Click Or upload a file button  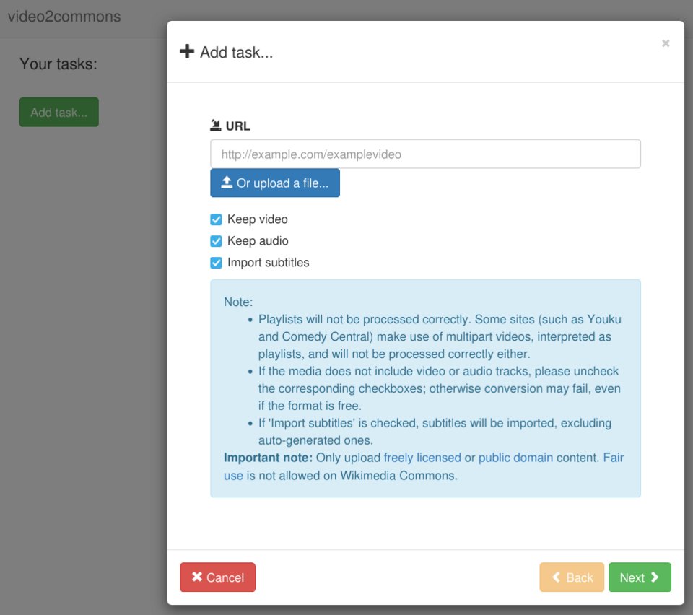tap(275, 183)
